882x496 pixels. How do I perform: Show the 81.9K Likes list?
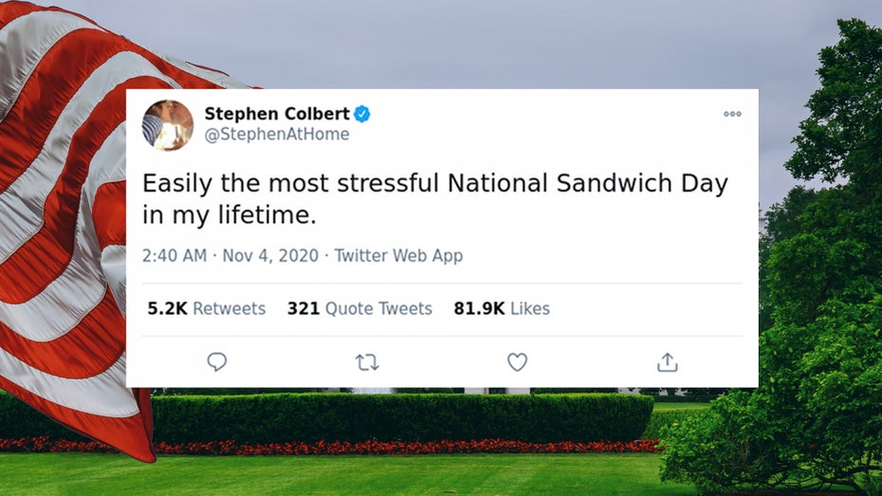pos(502,308)
